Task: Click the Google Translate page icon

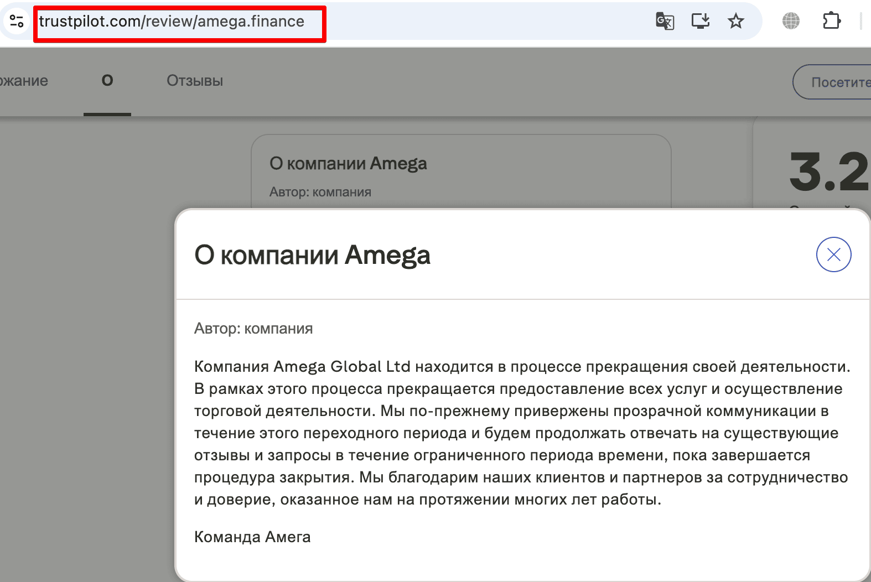Action: [x=665, y=22]
